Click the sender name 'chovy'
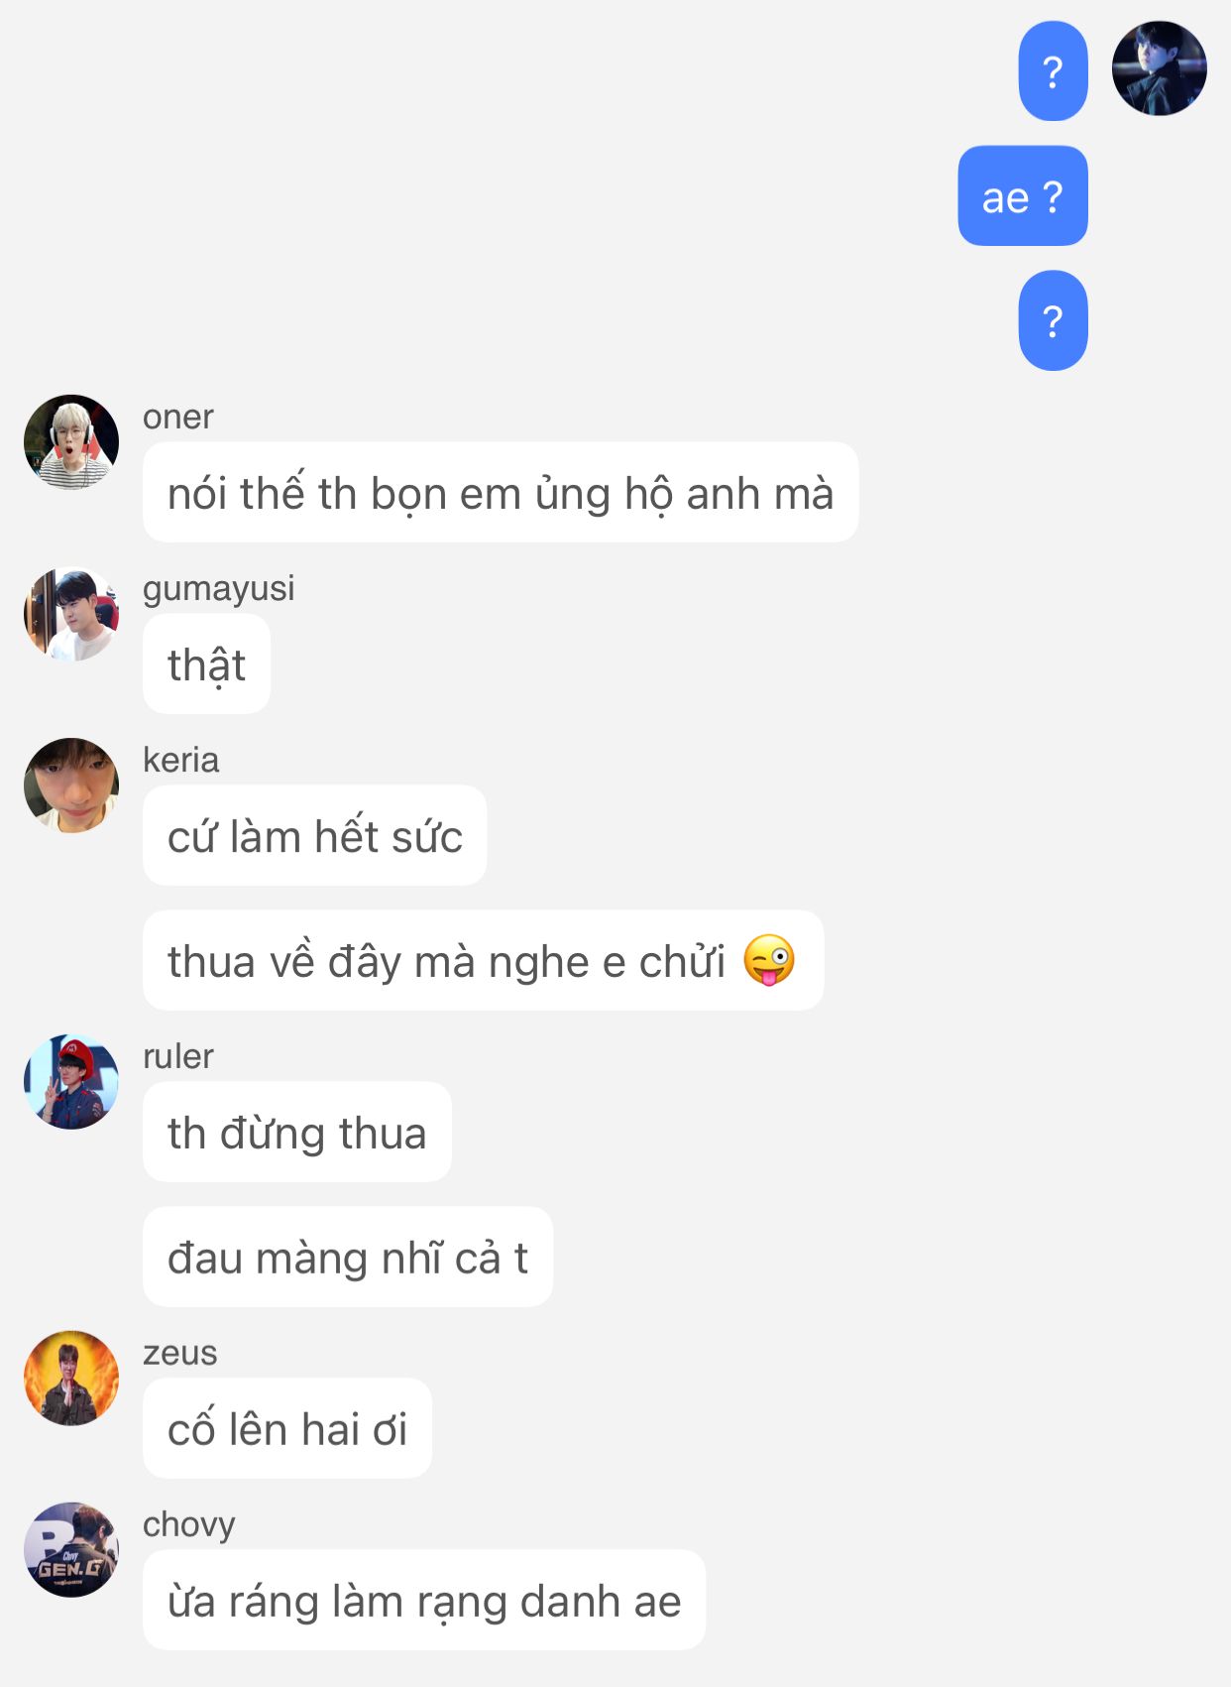Image resolution: width=1231 pixels, height=1687 pixels. tap(189, 1524)
